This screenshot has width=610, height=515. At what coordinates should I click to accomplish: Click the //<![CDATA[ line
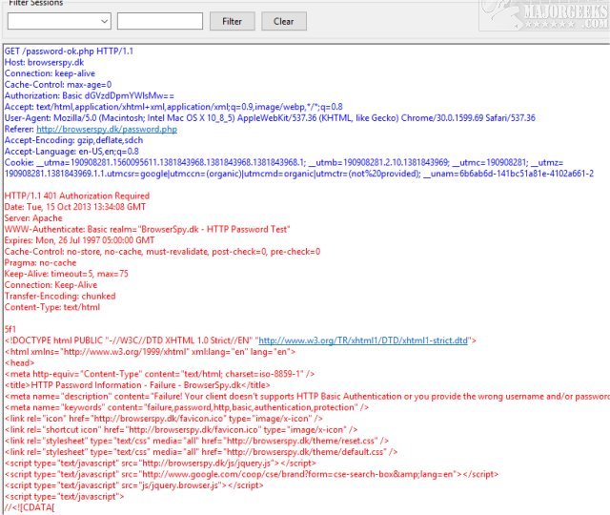click(x=30, y=507)
